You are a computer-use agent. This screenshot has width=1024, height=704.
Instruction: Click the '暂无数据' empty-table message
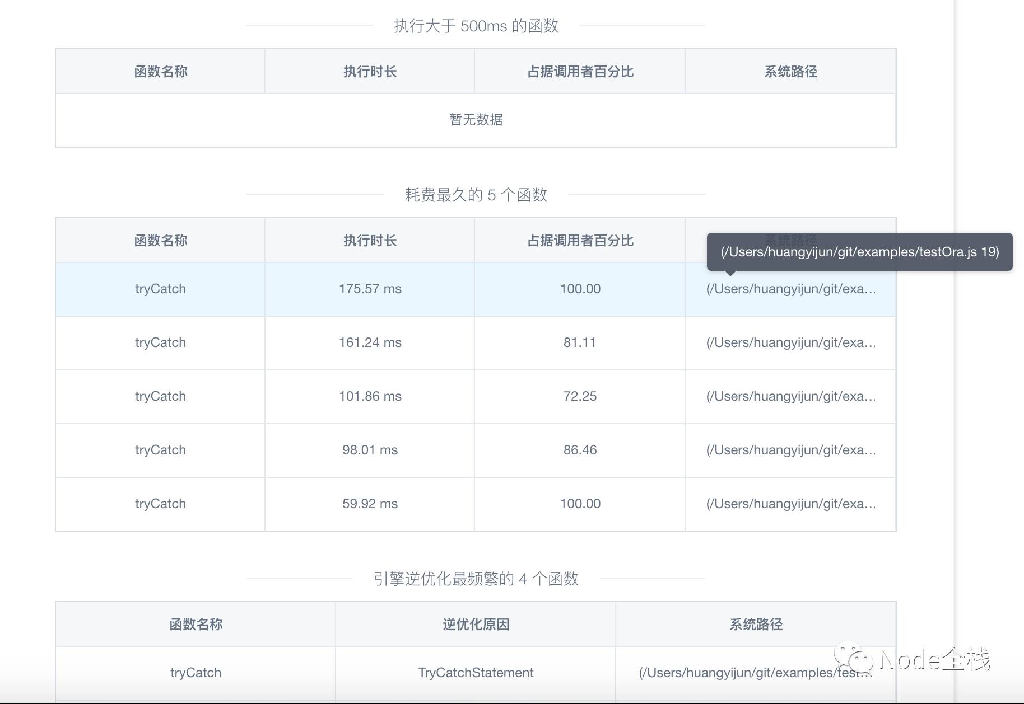476,120
